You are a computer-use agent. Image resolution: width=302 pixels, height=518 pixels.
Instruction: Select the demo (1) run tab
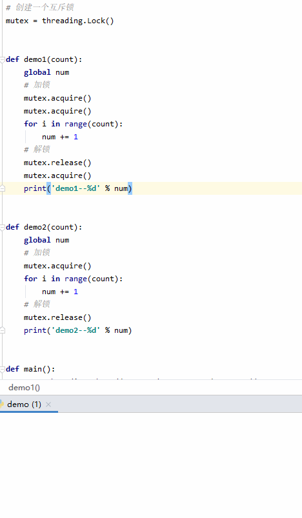click(24, 404)
